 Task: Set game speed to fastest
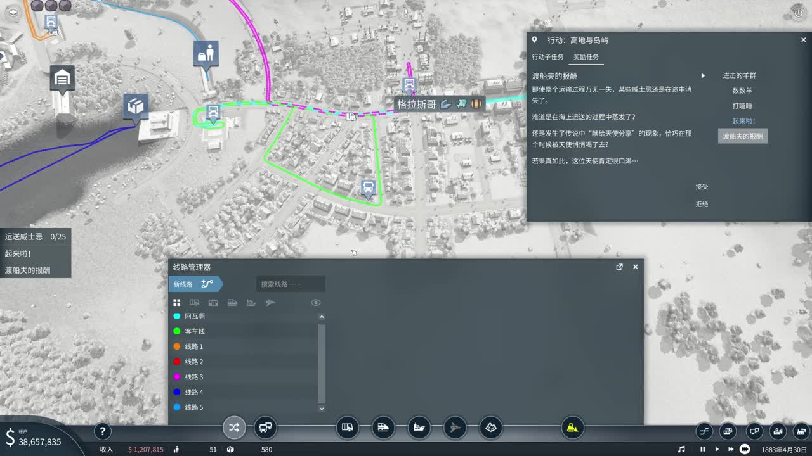point(745,449)
